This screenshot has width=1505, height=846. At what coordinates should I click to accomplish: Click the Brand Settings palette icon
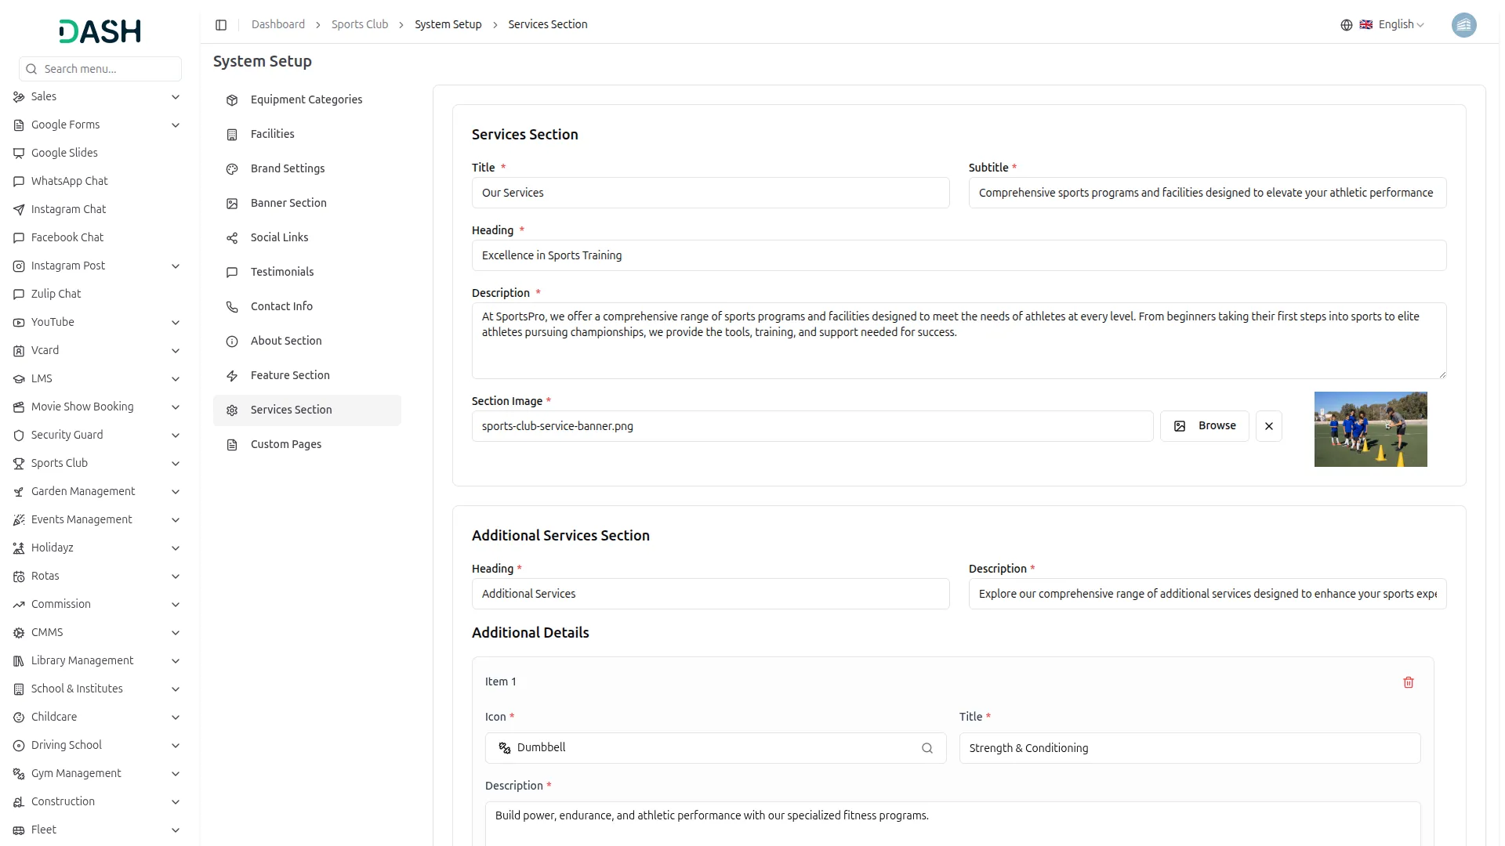(232, 169)
